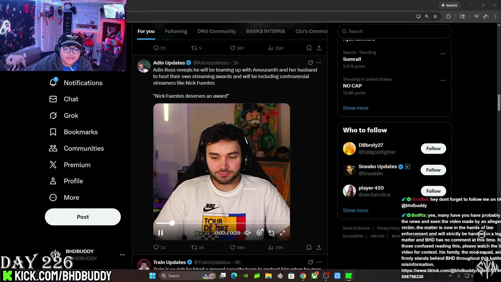
Task: Open the DRG Community tab
Action: coord(216,31)
